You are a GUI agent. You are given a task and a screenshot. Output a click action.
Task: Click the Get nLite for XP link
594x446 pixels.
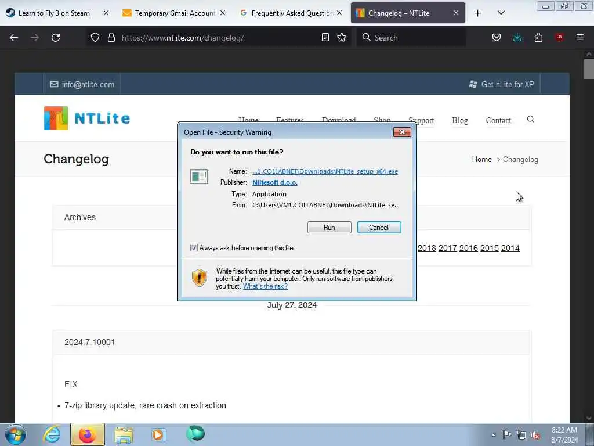(x=502, y=84)
